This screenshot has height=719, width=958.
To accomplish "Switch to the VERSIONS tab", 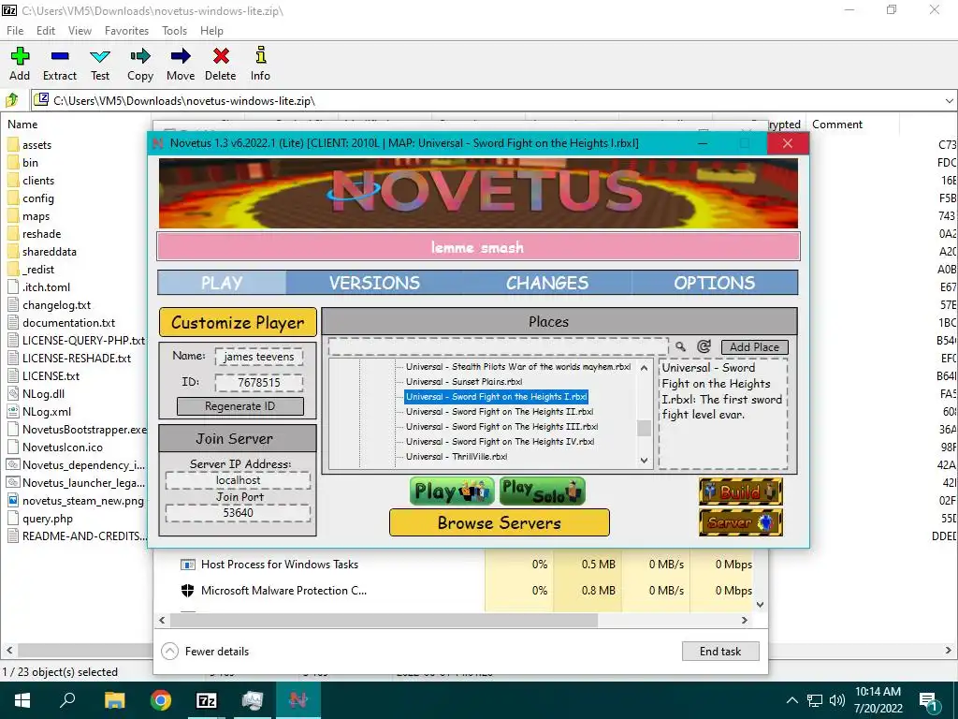I will 374,283.
